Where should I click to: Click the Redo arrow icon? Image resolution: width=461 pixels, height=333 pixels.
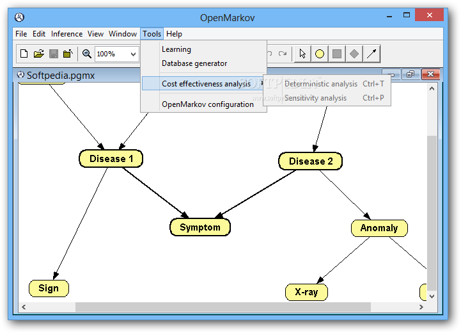(283, 54)
